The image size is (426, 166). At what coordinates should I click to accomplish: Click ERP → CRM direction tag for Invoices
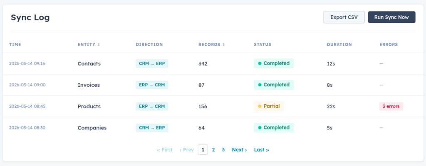pyautogui.click(x=152, y=85)
